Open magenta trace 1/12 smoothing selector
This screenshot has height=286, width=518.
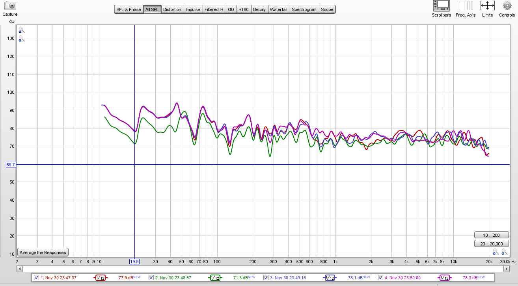[x=444, y=278]
